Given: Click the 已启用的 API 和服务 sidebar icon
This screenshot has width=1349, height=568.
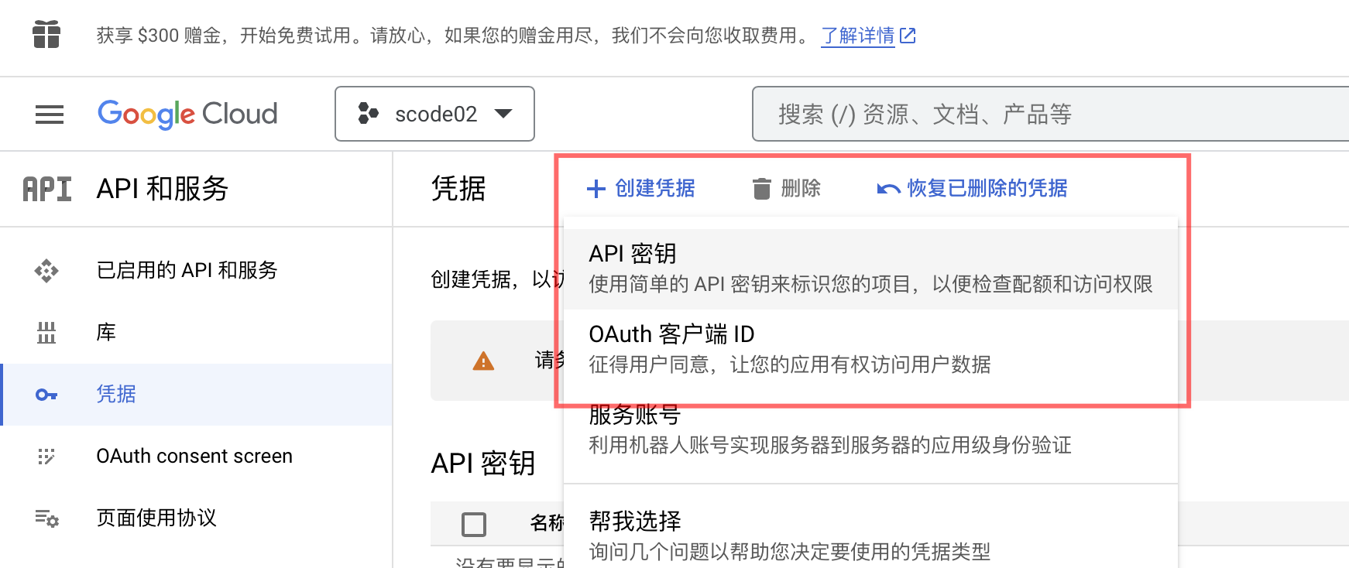Looking at the screenshot, I should pos(46,271).
